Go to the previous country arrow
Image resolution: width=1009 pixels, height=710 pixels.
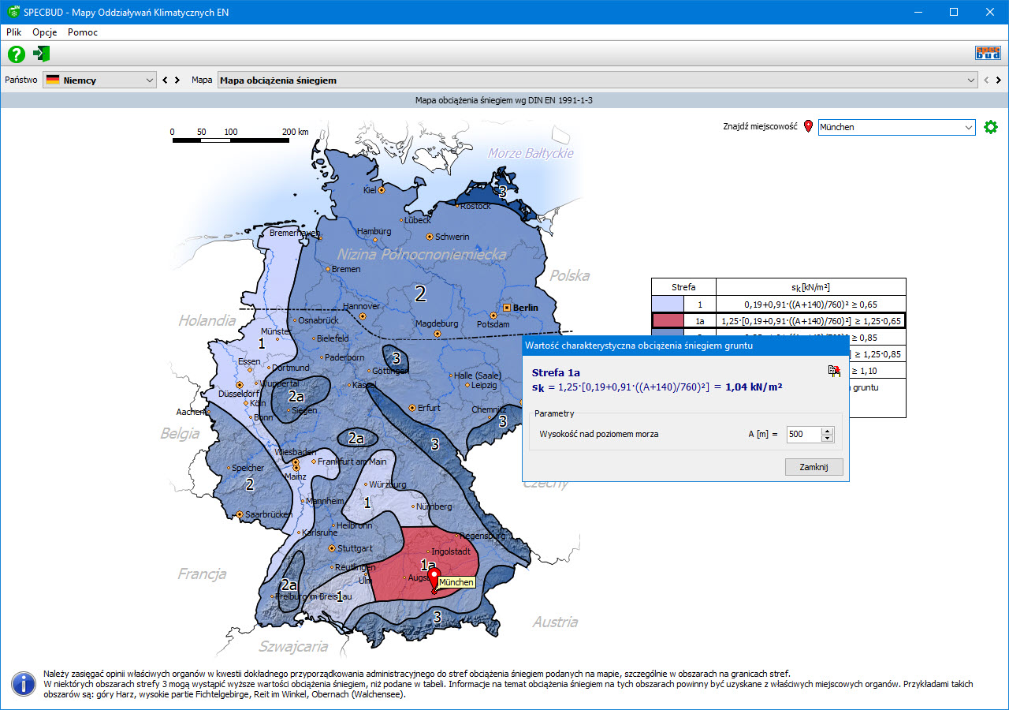point(166,80)
